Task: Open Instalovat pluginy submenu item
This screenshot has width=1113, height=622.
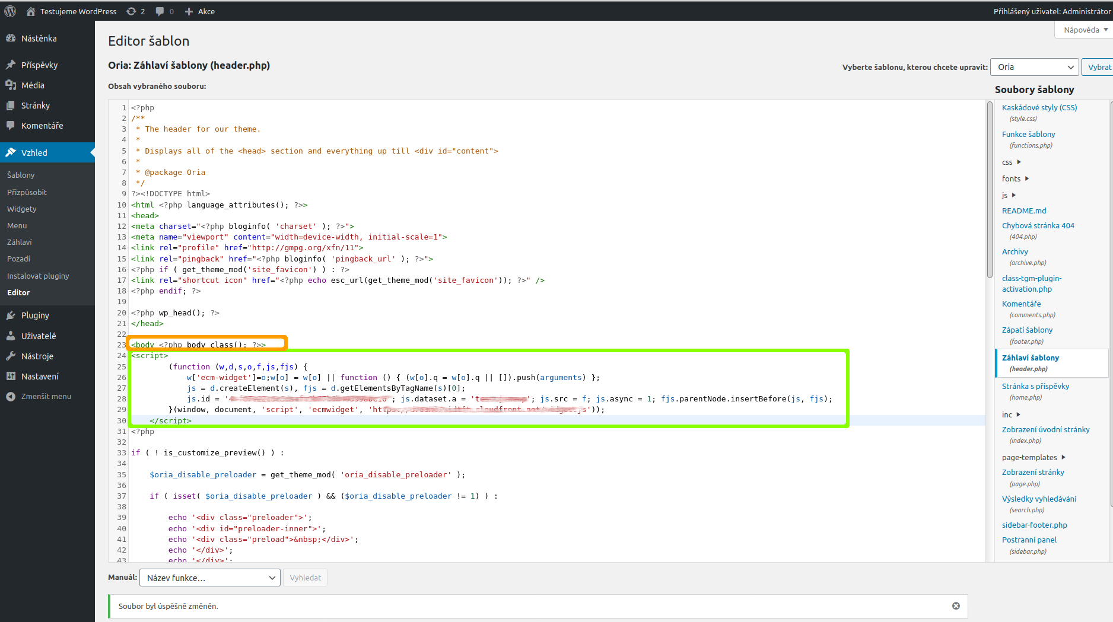Action: pyautogui.click(x=38, y=276)
